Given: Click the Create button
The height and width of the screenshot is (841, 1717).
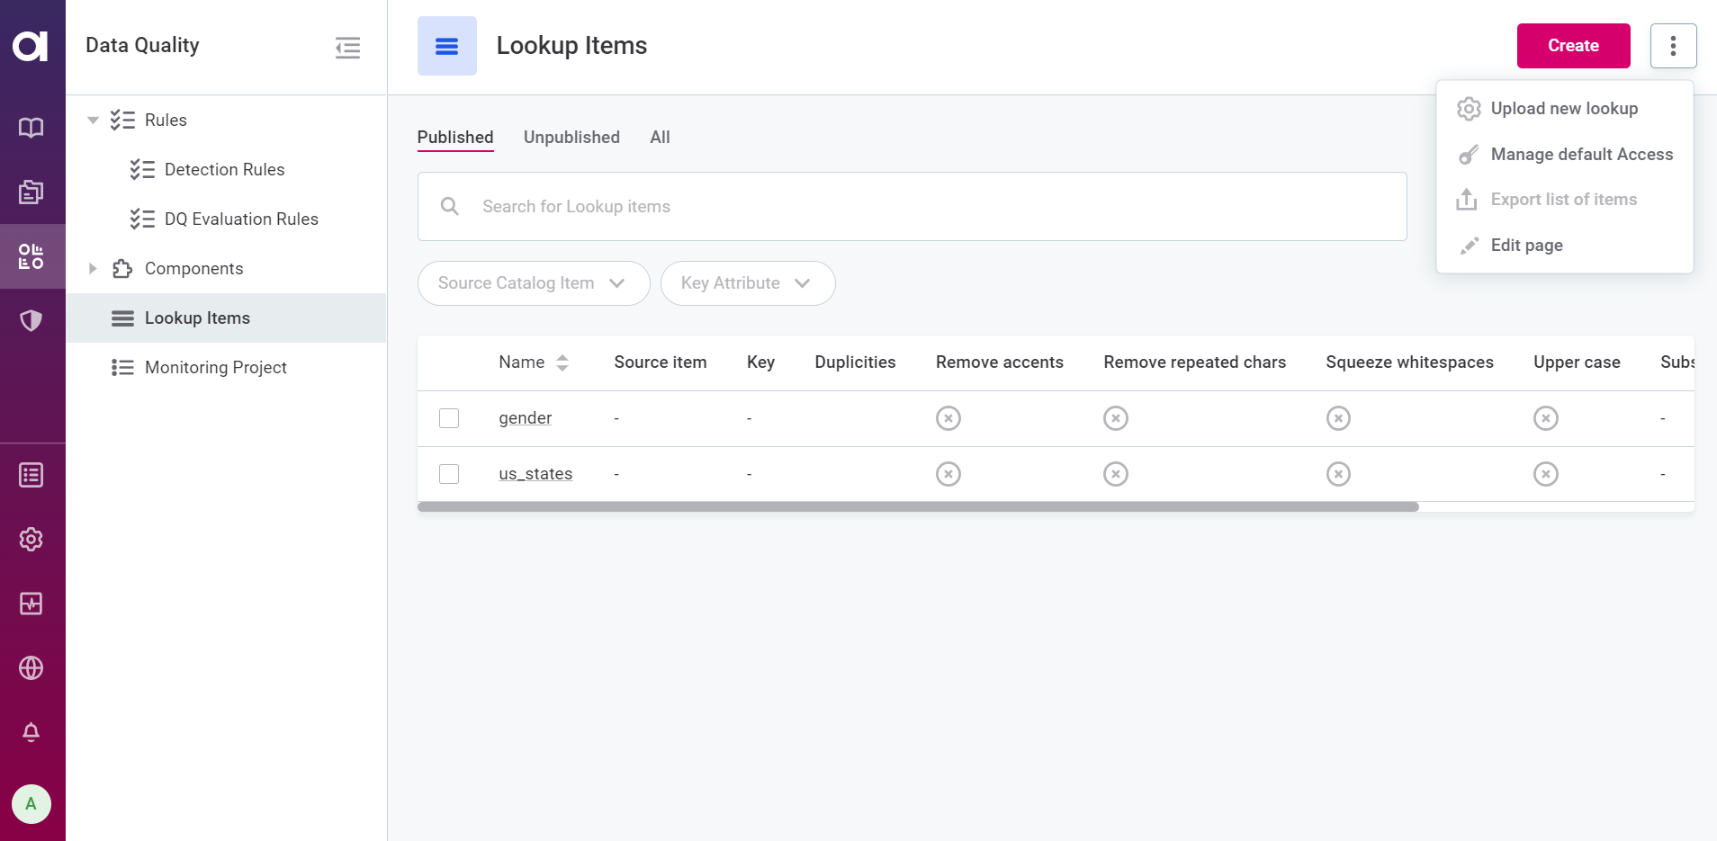Looking at the screenshot, I should (x=1574, y=46).
